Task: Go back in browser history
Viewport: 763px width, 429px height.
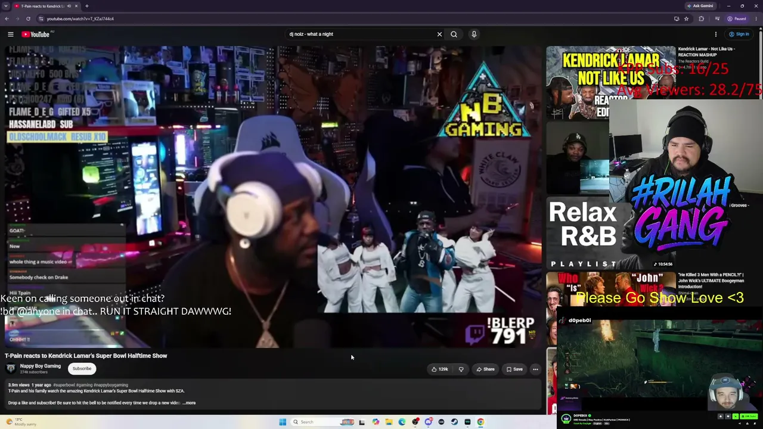Action: point(7,18)
